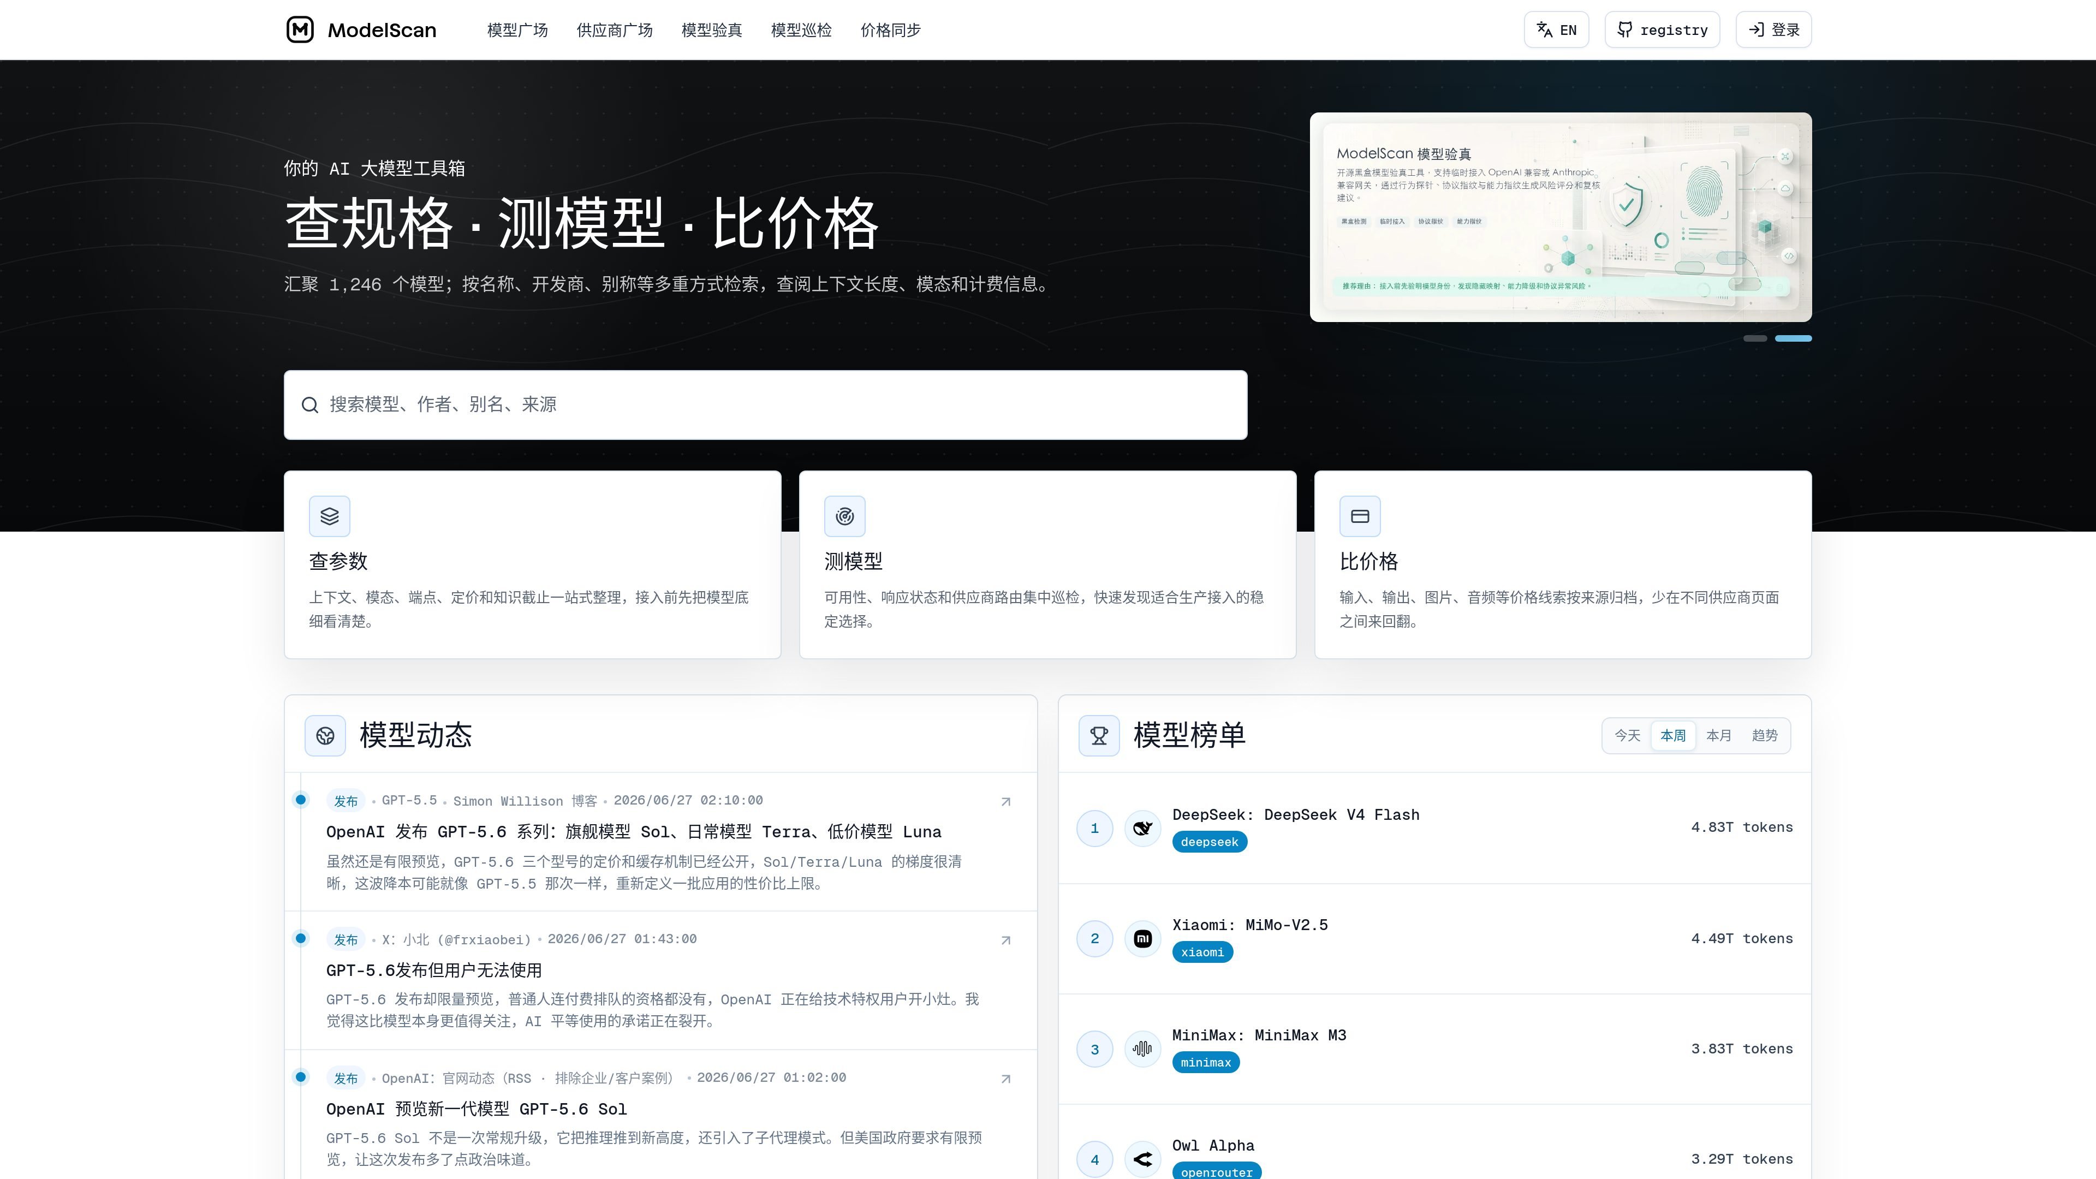Image resolution: width=2096 pixels, height=1179 pixels.
Task: Click the radar icon on the 测模型 card
Action: (x=844, y=516)
